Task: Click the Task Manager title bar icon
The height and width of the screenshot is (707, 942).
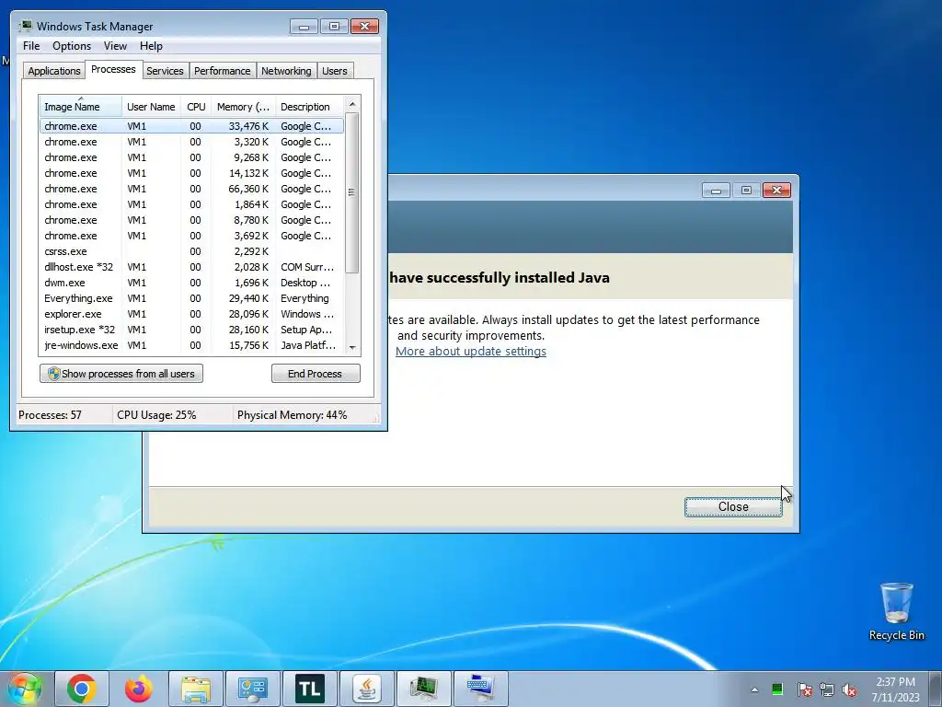Action: coord(26,26)
